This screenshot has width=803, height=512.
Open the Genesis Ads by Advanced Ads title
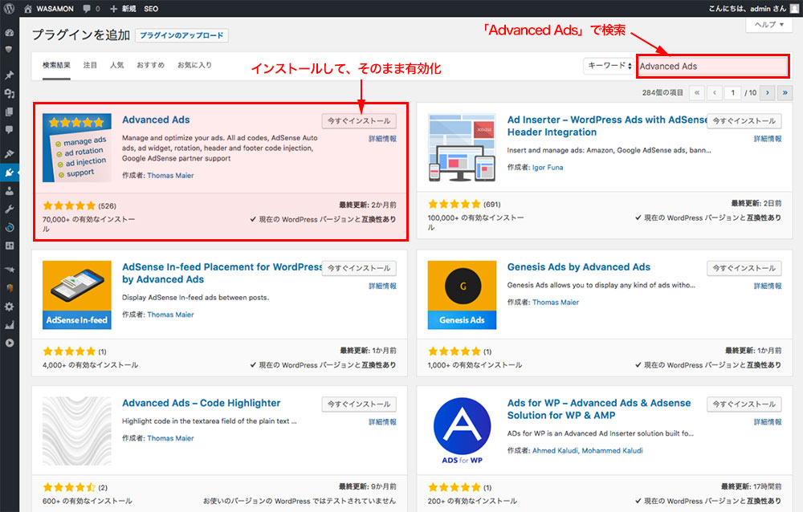coord(579,267)
